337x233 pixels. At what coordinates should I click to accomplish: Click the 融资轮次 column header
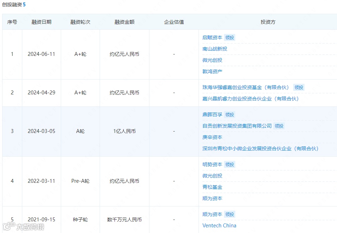coord(81,22)
